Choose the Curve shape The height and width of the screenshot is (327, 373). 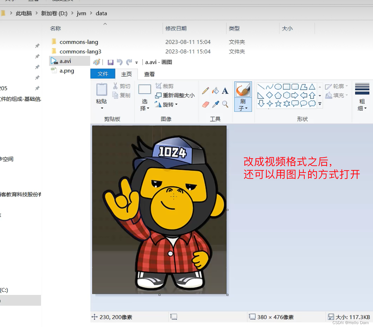[x=270, y=87]
